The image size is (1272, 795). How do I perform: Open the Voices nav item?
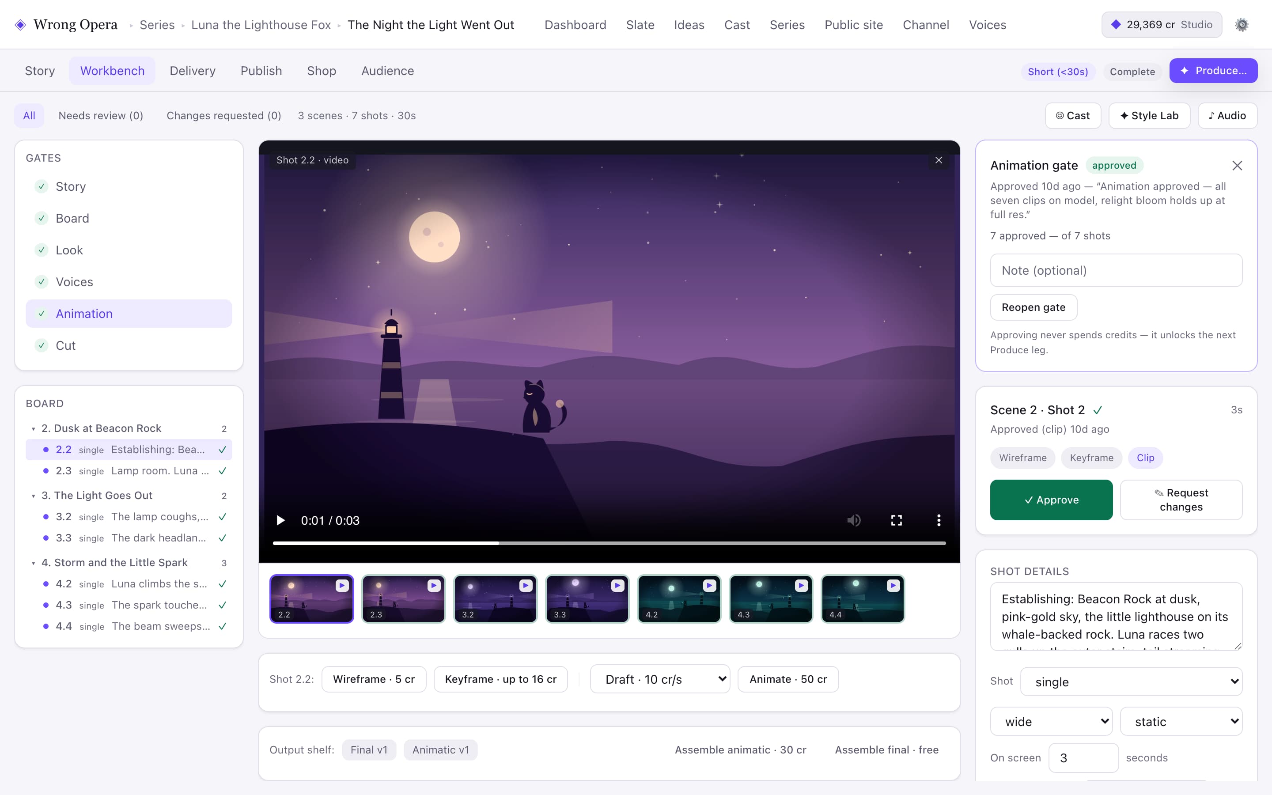point(987,25)
